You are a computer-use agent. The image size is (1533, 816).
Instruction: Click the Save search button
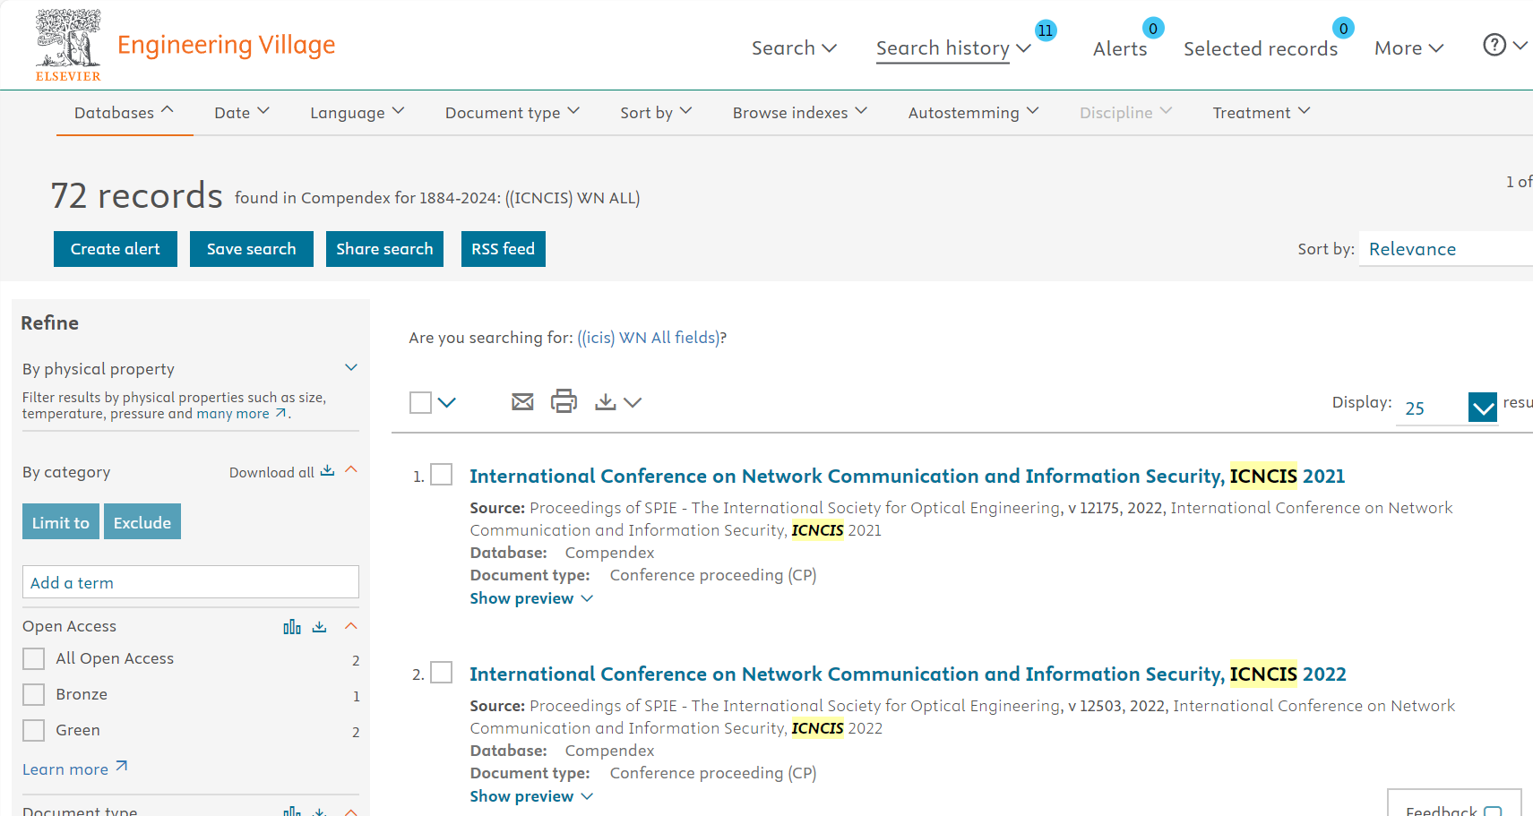[252, 249]
